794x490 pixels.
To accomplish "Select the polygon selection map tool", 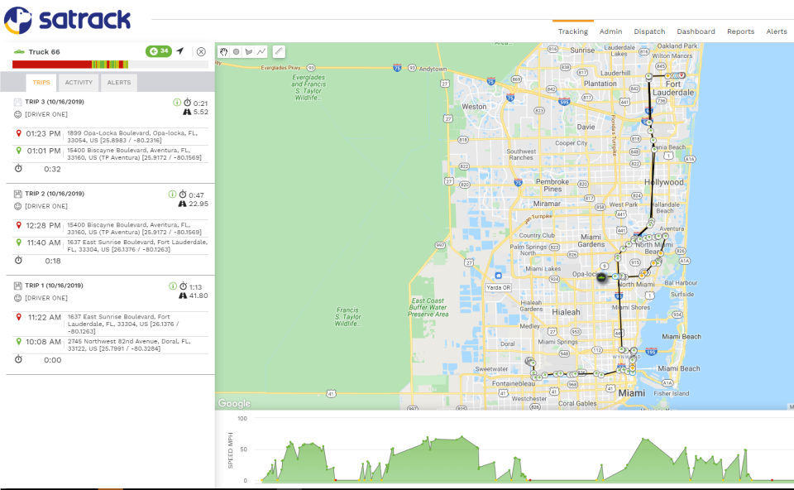I will (250, 51).
